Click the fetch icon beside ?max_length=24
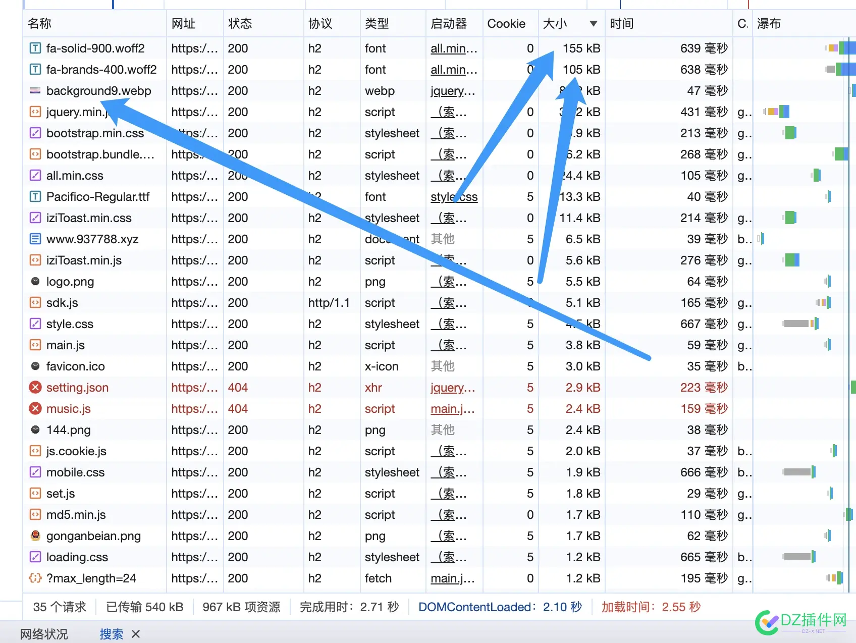 [35, 578]
